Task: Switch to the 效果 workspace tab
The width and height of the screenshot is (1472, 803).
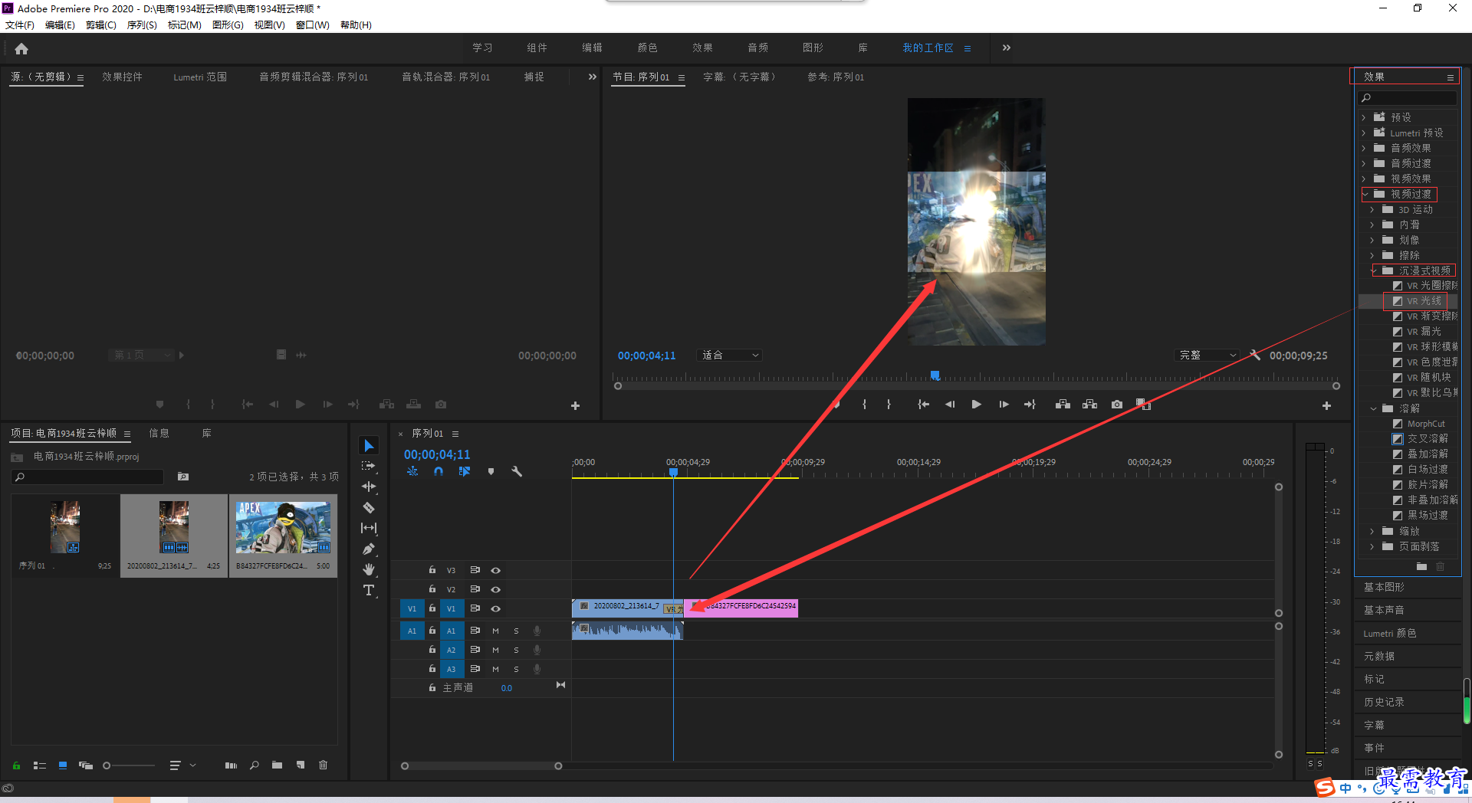Action: (702, 48)
